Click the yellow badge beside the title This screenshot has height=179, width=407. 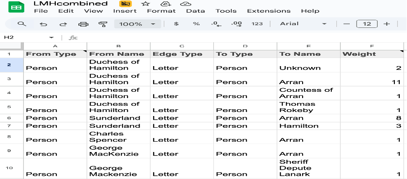pos(125,4)
